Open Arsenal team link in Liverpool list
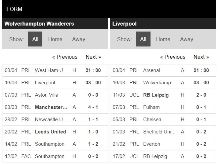218x164 pixels. 152,70
